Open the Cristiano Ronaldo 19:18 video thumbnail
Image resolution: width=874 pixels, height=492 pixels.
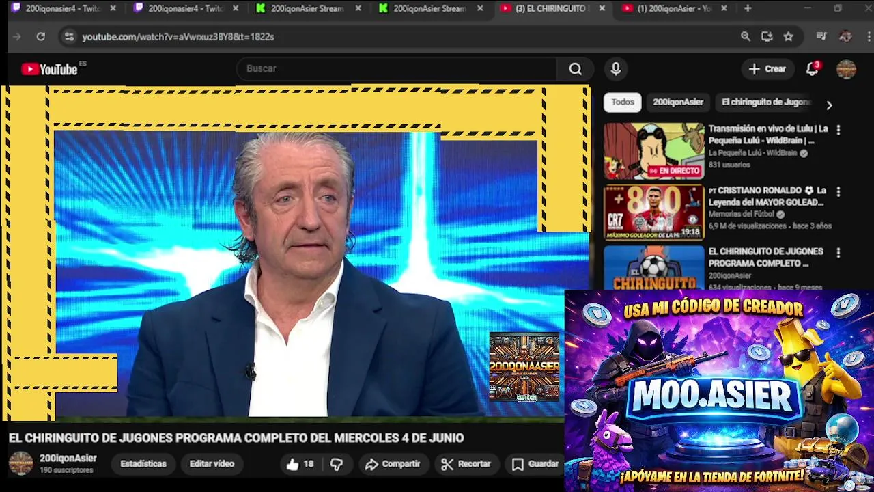(x=653, y=212)
